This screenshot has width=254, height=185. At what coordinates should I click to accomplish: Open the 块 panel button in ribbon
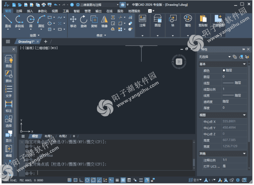[173, 25]
